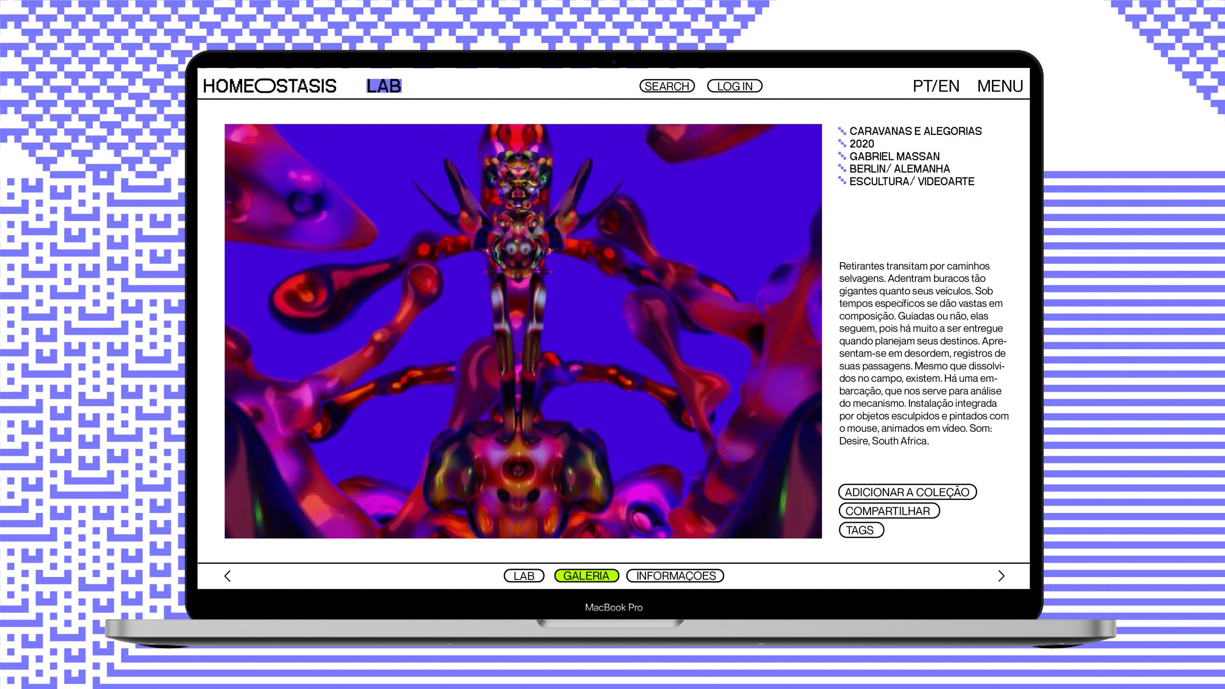Switch to the GALERIA tab
Viewport: 1225px width, 689px height.
coord(586,576)
